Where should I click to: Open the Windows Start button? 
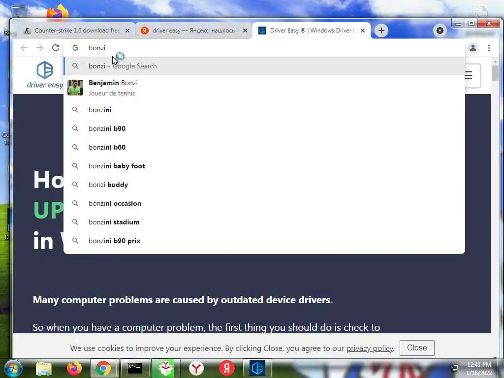point(13,368)
